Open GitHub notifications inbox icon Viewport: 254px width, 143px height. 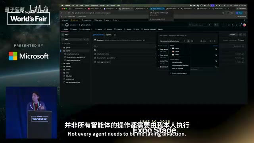(x=240, y=25)
